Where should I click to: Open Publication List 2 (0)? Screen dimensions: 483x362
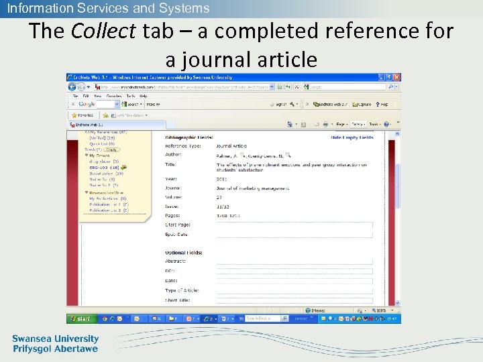pos(109,210)
